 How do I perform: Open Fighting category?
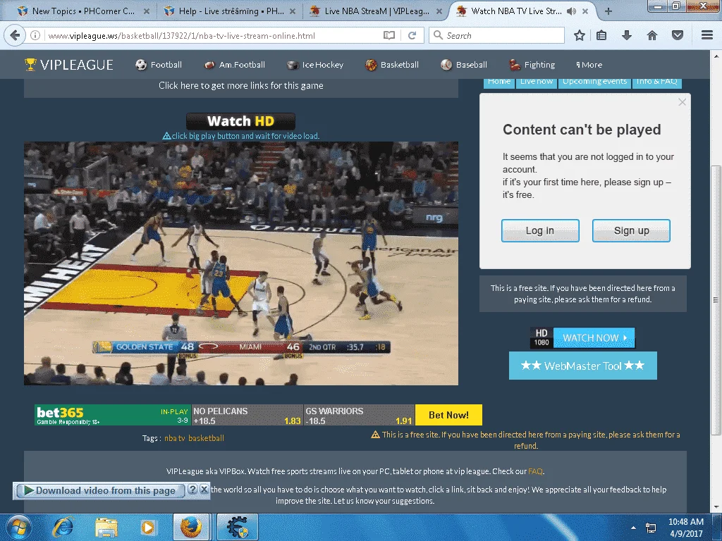tap(532, 65)
